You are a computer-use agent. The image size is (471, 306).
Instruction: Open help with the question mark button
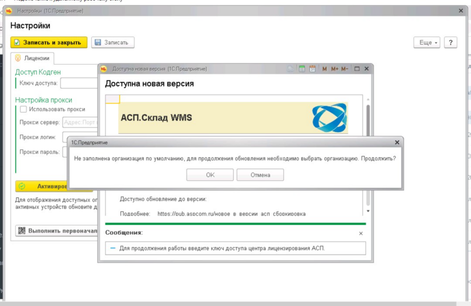(x=450, y=42)
